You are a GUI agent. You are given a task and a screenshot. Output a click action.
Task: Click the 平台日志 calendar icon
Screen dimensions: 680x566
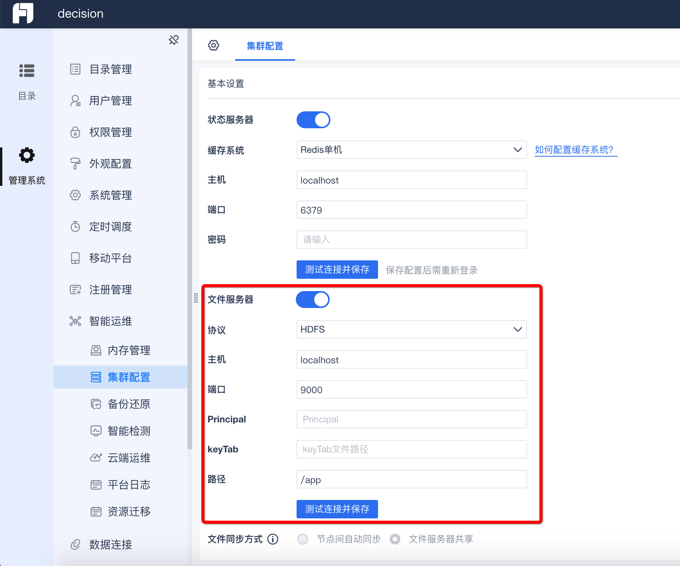tap(96, 485)
